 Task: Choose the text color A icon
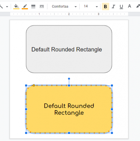[x=129, y=6]
